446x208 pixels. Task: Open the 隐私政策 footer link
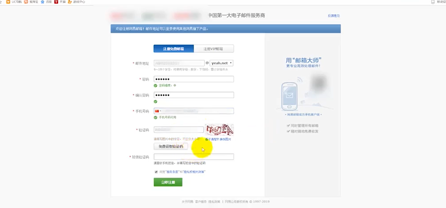pos(214,201)
